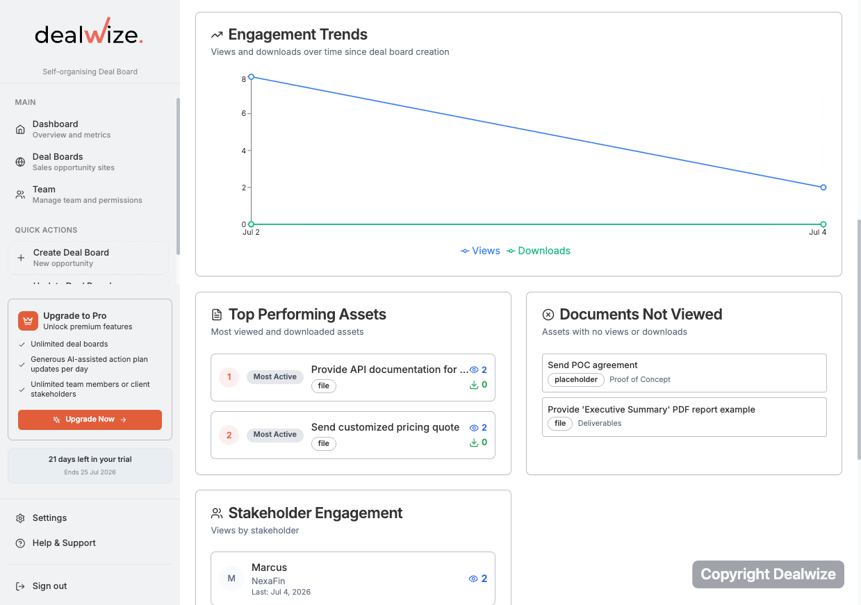Click the Marcus avatar with letter M

231,579
